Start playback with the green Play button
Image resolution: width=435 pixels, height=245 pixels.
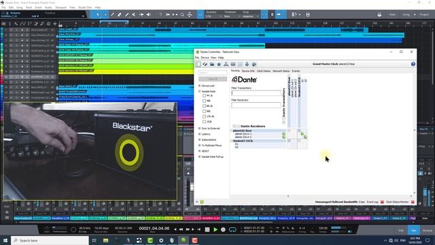point(215,230)
